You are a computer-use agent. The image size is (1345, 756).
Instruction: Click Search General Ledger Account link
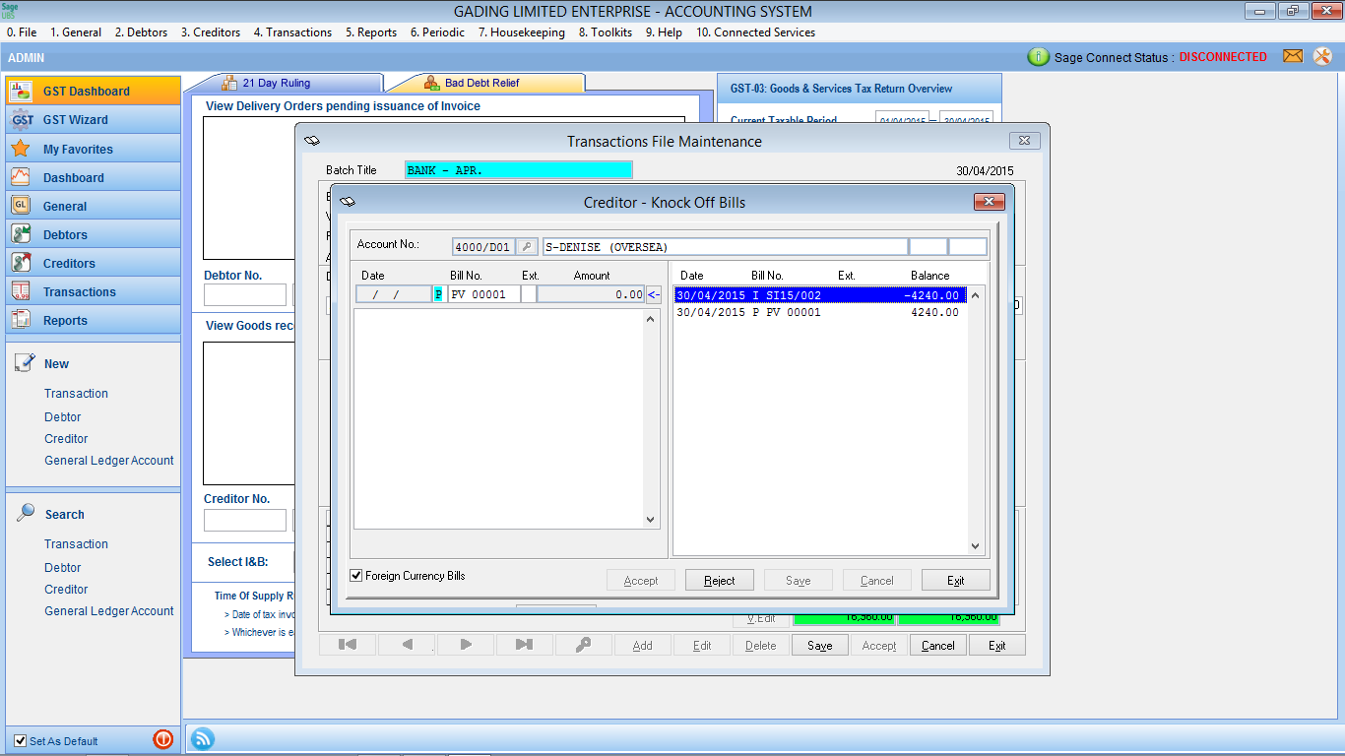coord(109,611)
